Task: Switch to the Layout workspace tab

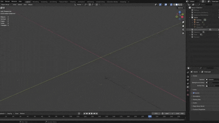Action: coord(28,2)
